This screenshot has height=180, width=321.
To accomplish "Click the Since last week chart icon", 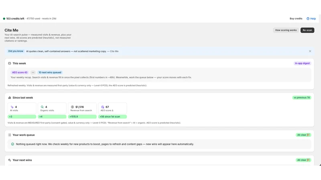I will [9, 98].
